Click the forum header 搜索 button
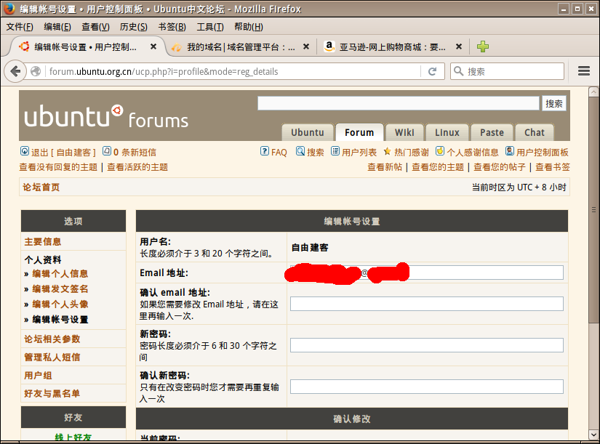The height and width of the screenshot is (444, 600). pyautogui.click(x=553, y=103)
